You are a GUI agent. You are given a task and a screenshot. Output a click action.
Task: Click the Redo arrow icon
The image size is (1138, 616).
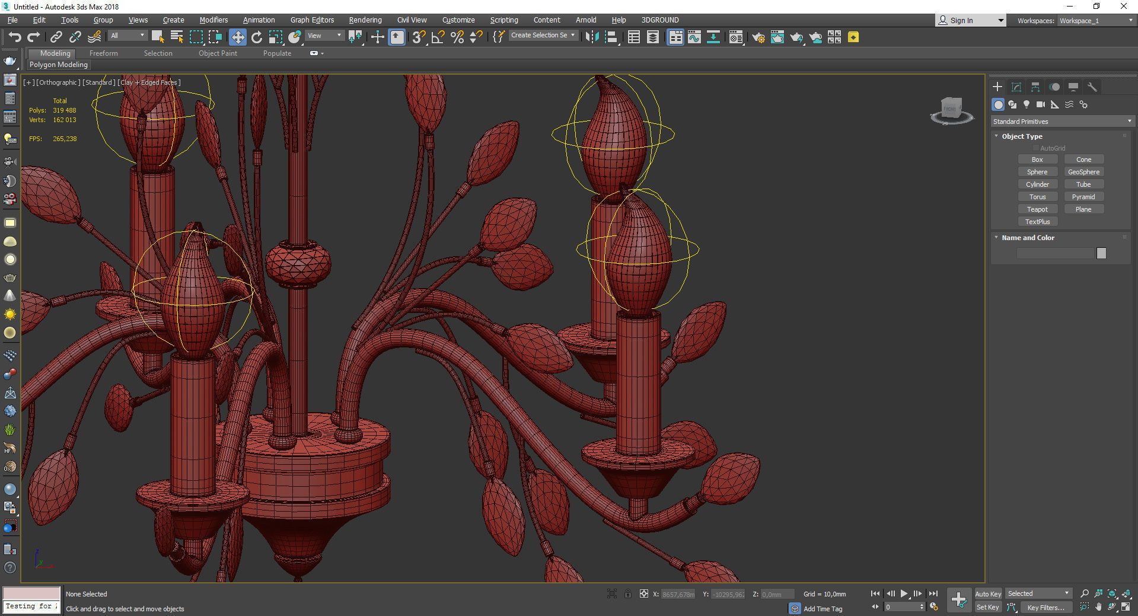click(34, 37)
